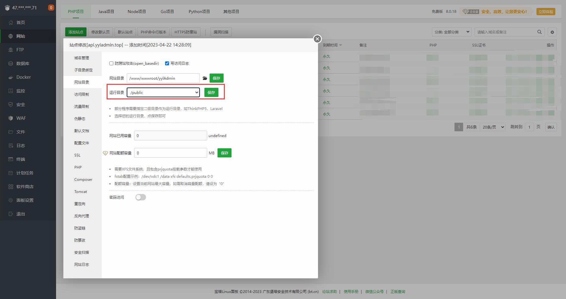Open the 20 per page dropdown
The width and height of the screenshot is (566, 299).
pyautogui.click(x=493, y=127)
